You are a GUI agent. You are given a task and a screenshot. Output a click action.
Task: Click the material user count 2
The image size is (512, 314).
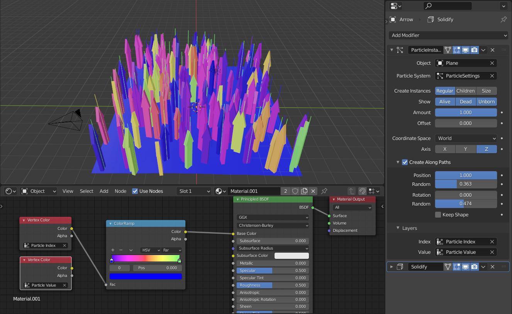[285, 191]
